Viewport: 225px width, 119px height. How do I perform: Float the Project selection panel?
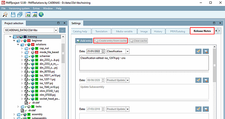[58, 23]
